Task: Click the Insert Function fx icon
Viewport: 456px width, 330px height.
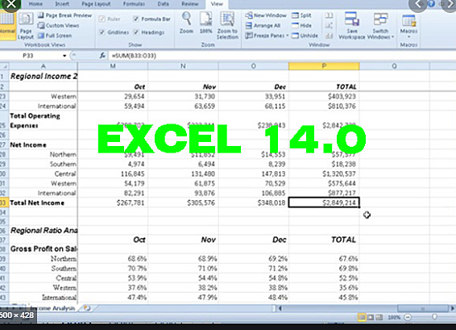Action: [102, 55]
